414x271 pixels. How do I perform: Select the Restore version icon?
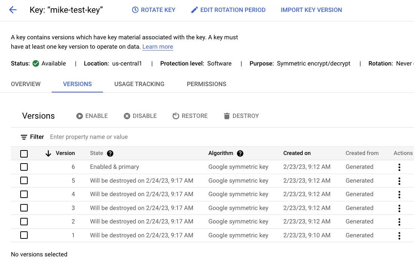[x=176, y=116]
